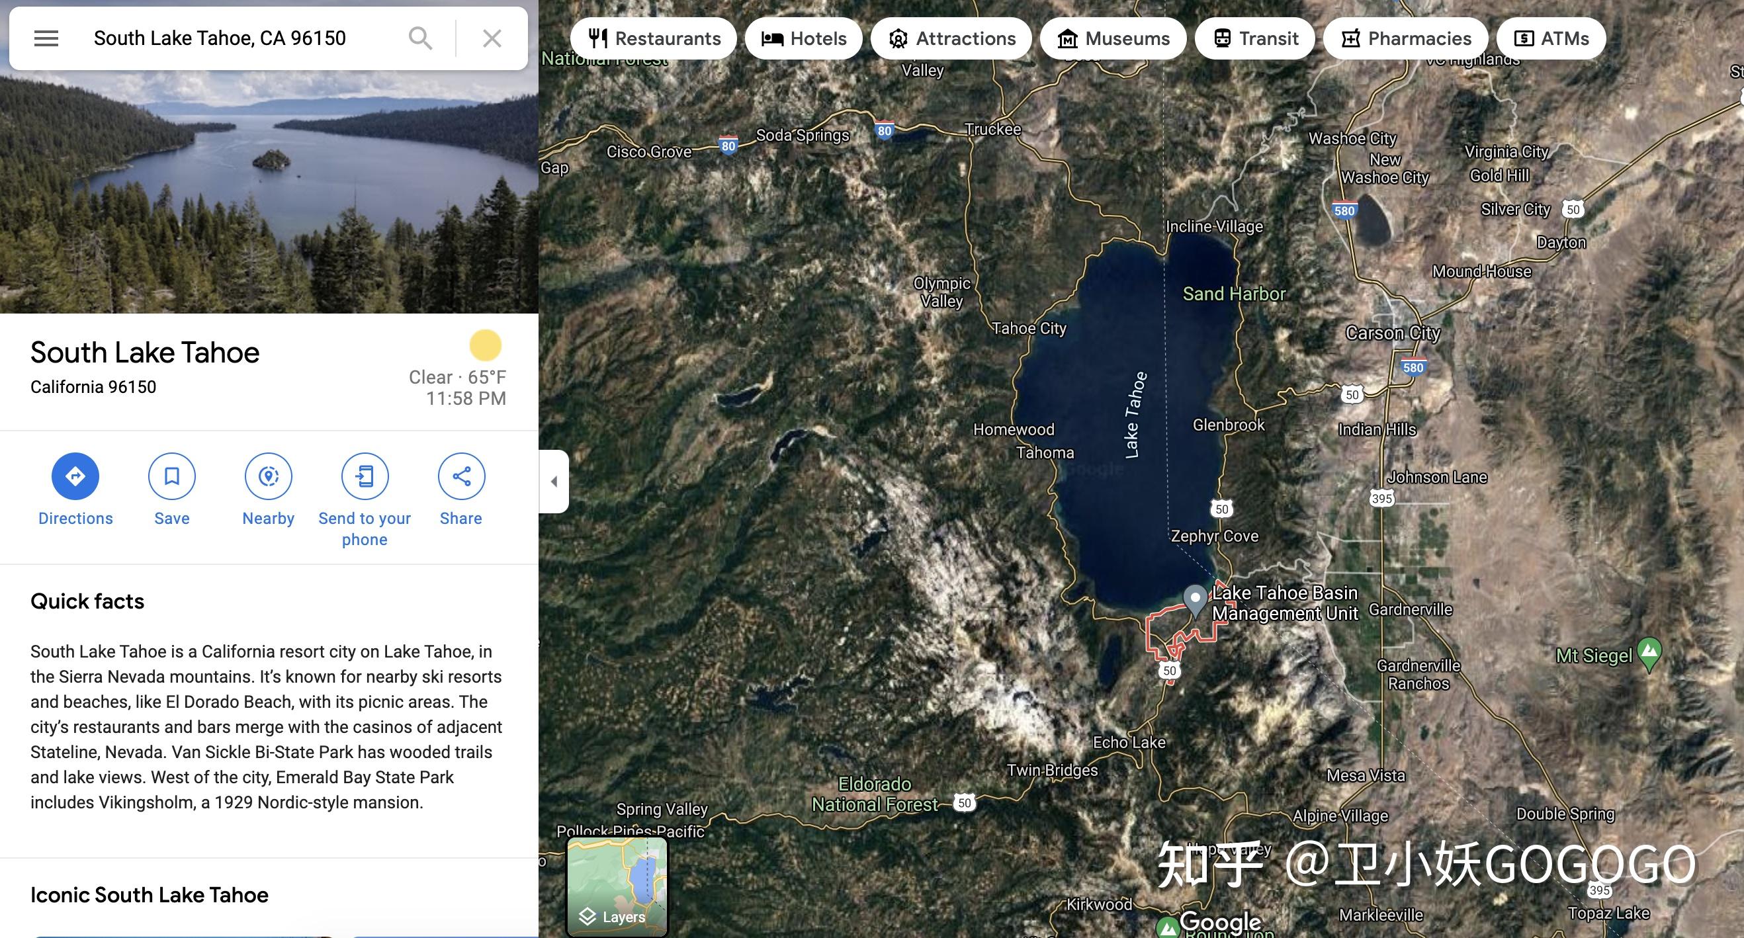Open the Layers map type switcher
Image resolution: width=1744 pixels, height=938 pixels.
(617, 886)
